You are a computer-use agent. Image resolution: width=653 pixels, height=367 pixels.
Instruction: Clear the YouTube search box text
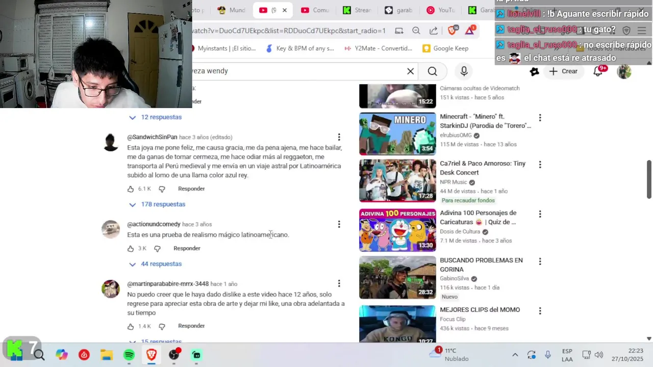click(410, 71)
